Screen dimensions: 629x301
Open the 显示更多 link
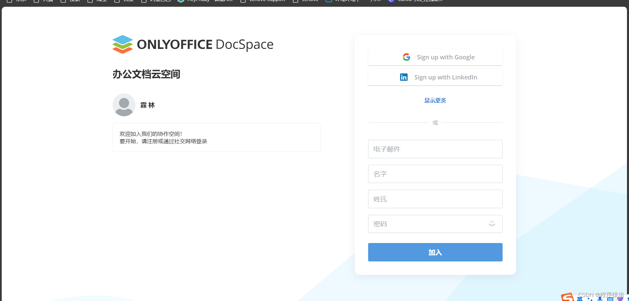coord(435,100)
